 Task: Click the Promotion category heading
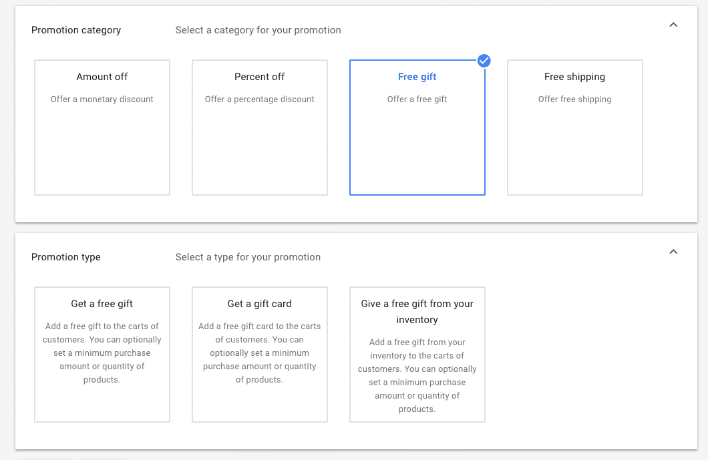pos(75,30)
